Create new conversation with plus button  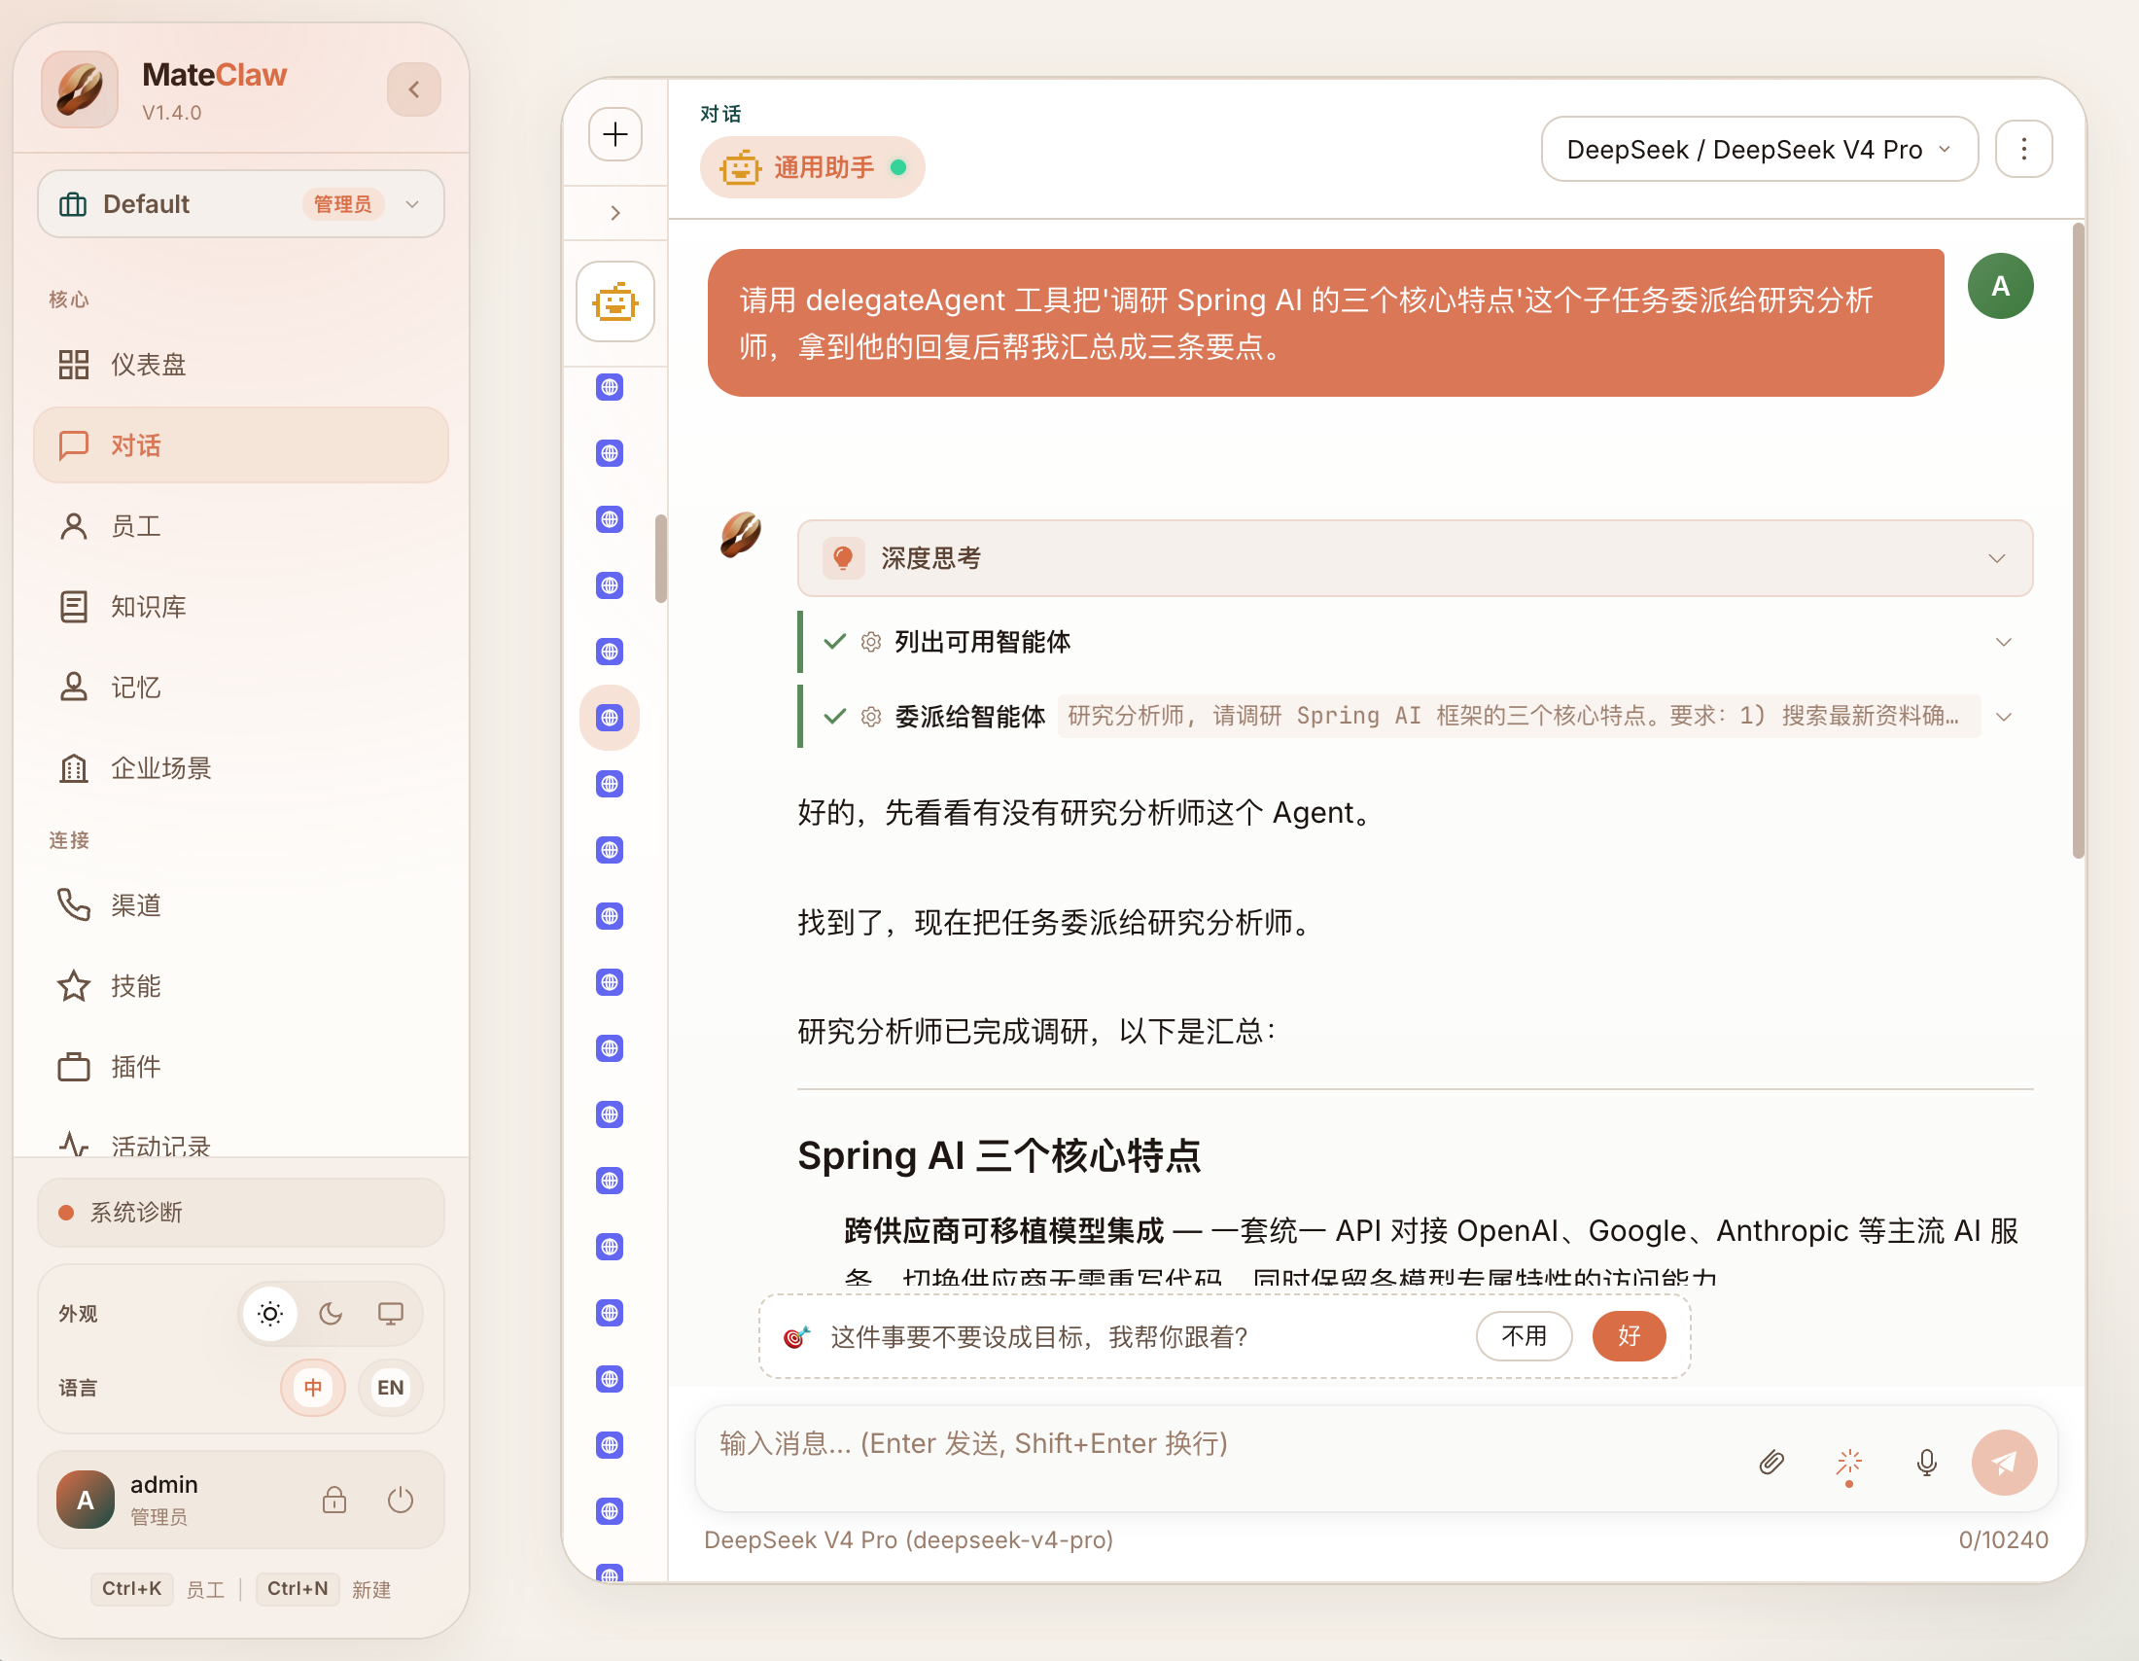coord(615,134)
